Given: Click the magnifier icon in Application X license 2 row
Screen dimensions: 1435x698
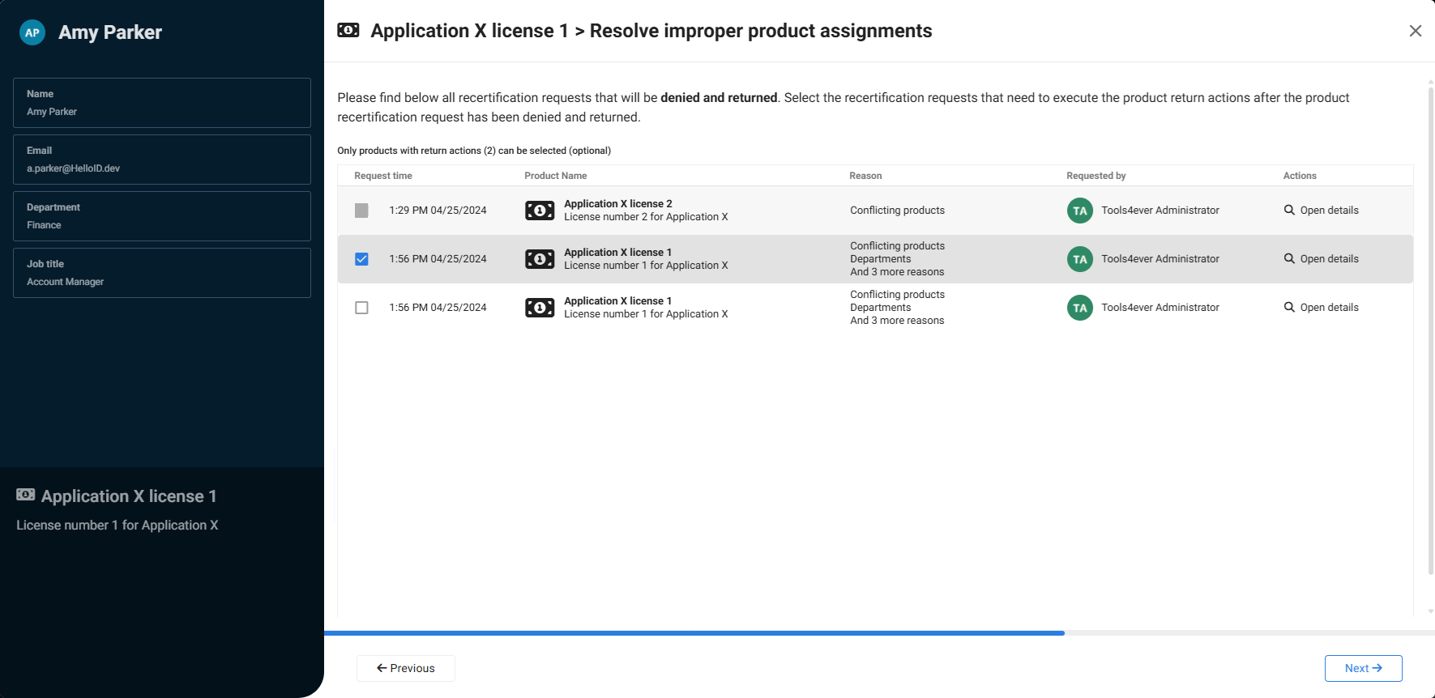Looking at the screenshot, I should (1289, 210).
